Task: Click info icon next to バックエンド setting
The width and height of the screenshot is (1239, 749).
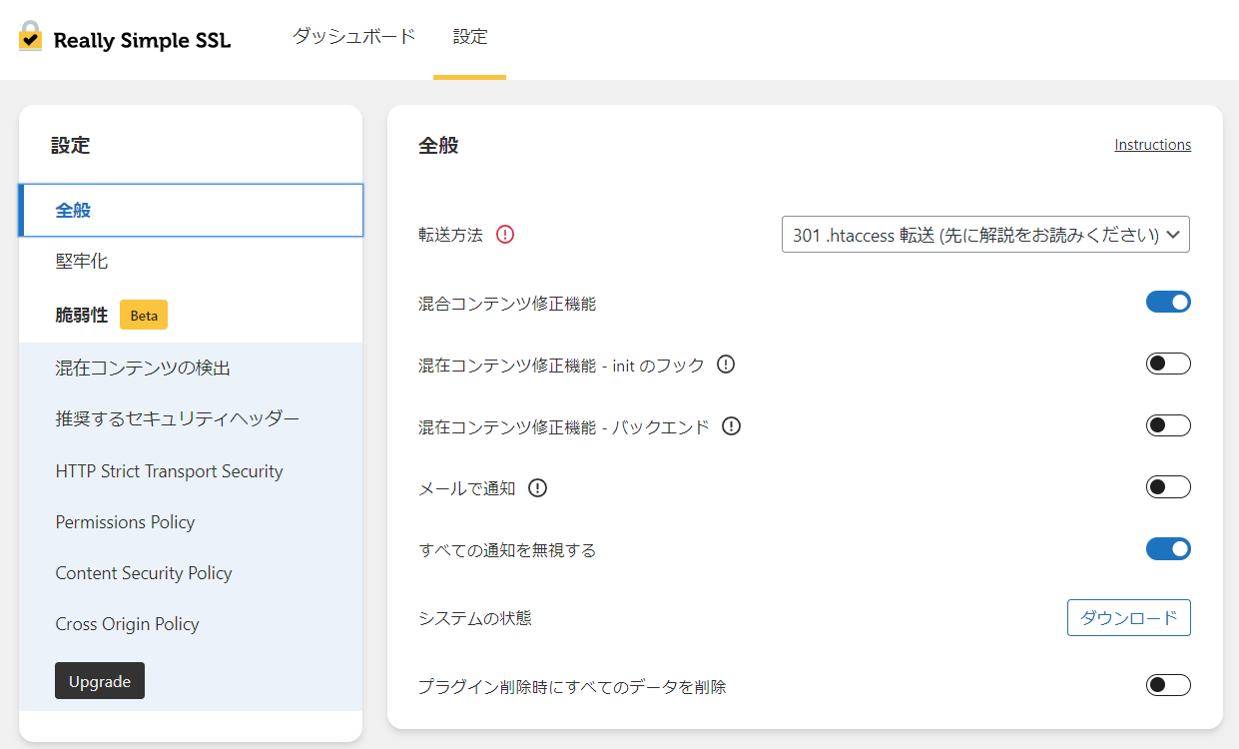Action: pyautogui.click(x=732, y=426)
